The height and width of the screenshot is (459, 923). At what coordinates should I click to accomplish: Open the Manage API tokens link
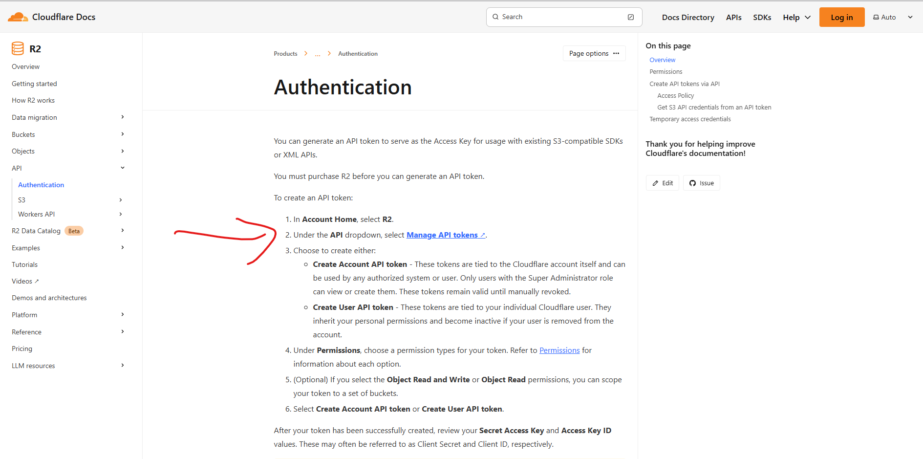(446, 235)
